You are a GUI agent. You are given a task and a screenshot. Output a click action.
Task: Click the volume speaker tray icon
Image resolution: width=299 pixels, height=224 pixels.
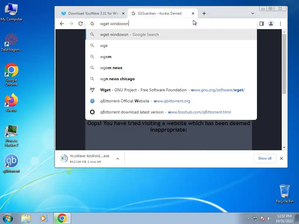tap(270, 218)
